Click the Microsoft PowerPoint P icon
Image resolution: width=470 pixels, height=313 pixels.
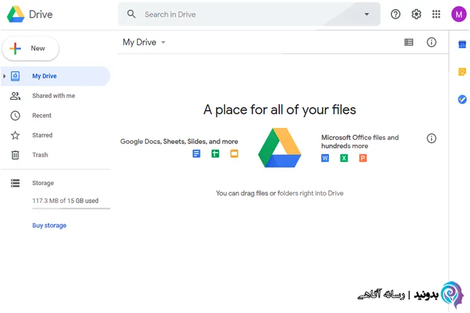pos(363,158)
